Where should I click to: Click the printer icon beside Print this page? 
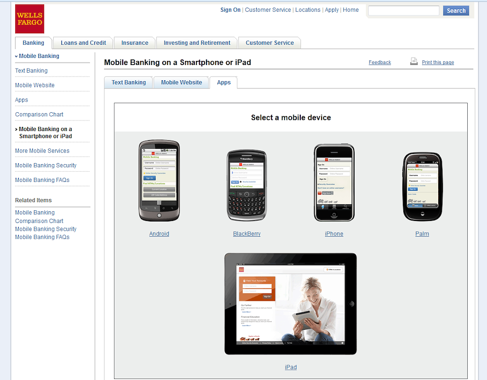click(414, 61)
